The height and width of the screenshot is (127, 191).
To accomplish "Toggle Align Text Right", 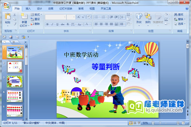I will point(106,24).
